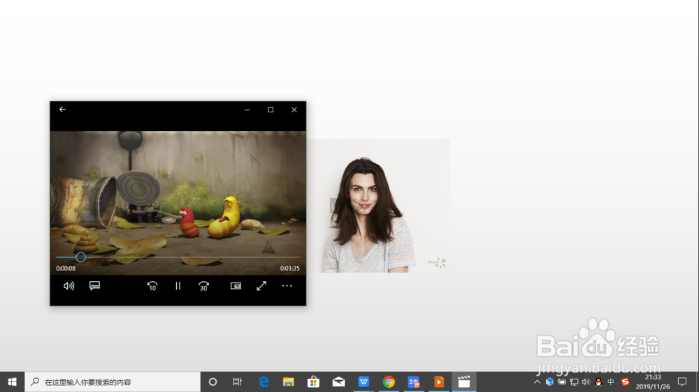Open the volume control in the player

point(69,286)
